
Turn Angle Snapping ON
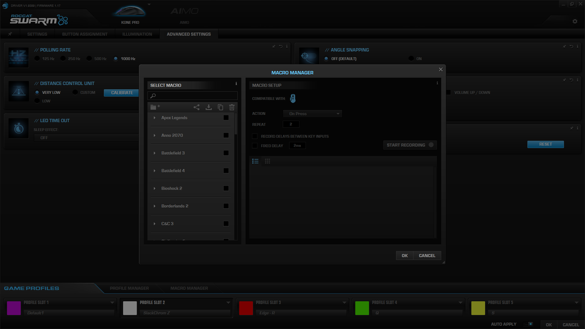tap(411, 58)
